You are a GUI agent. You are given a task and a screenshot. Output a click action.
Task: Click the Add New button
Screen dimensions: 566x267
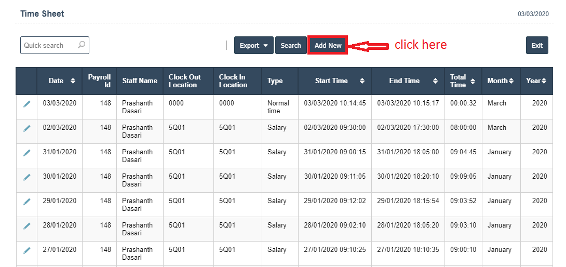click(328, 46)
